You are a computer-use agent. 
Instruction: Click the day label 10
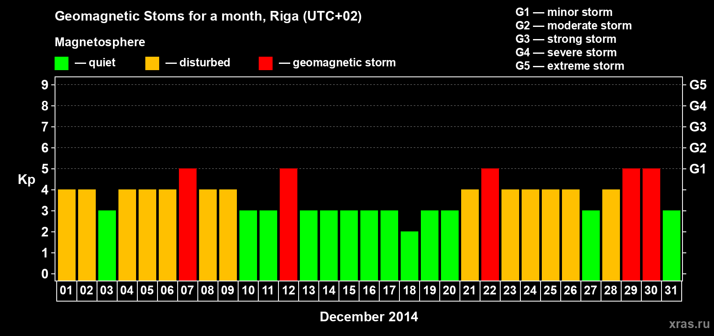(x=248, y=290)
